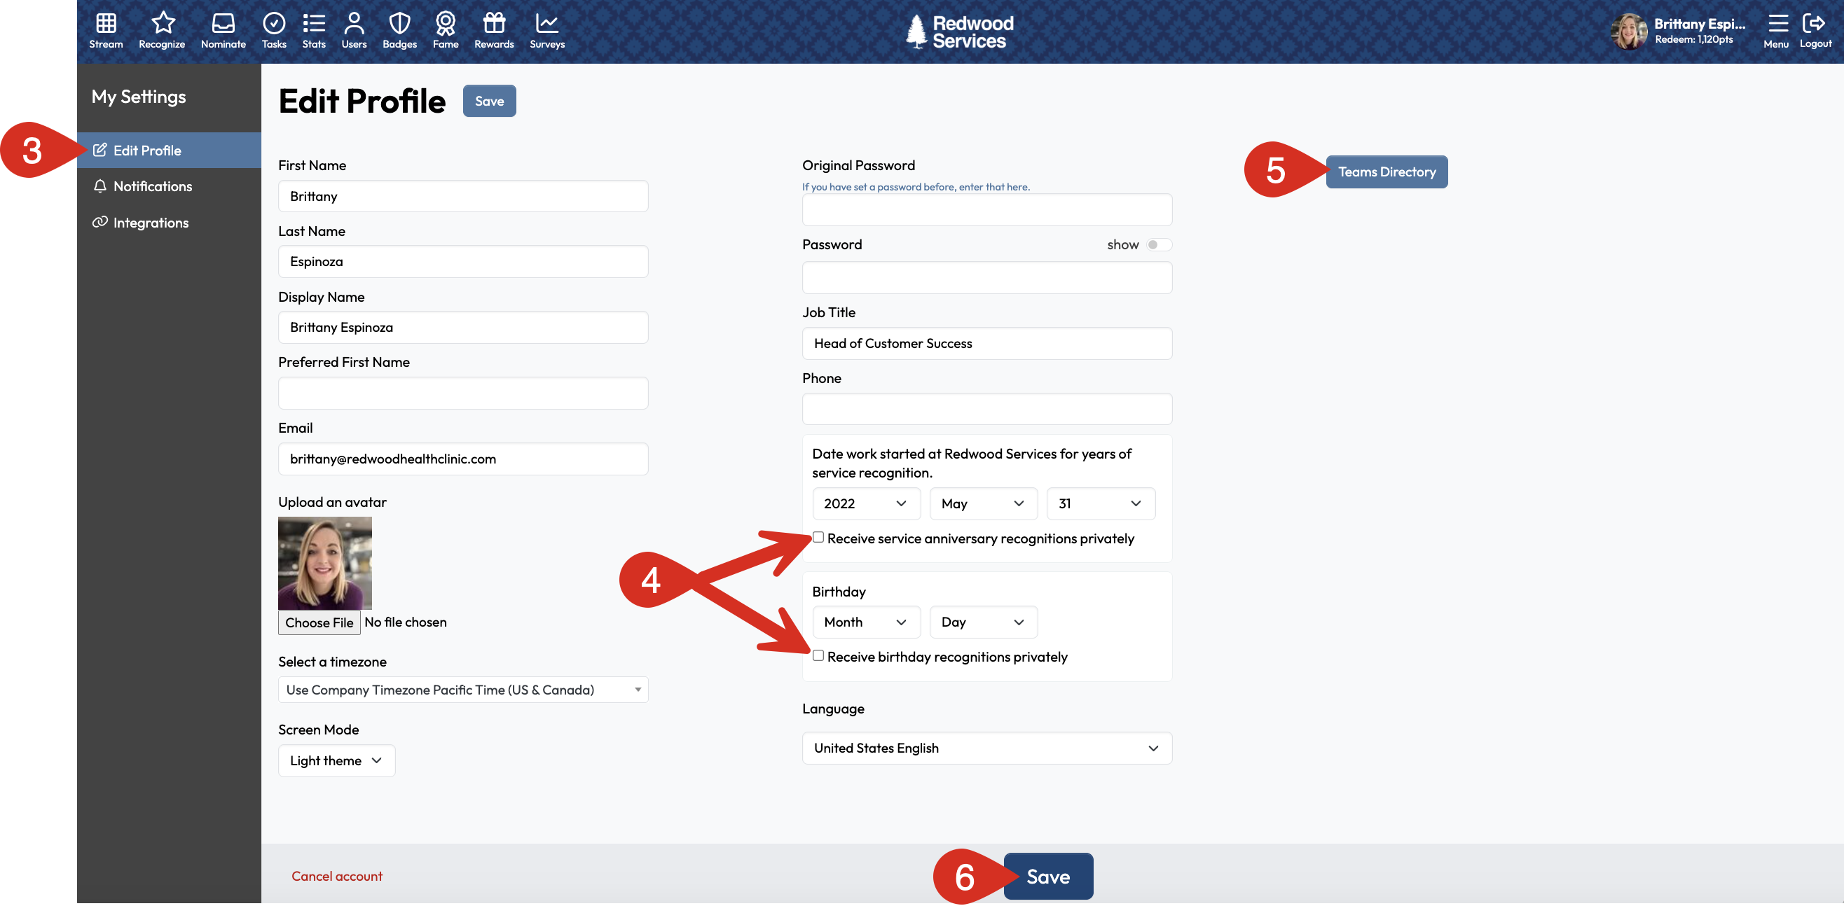The image size is (1844, 906).
Task: Check receive birthday recognitions privately
Action: click(818, 655)
